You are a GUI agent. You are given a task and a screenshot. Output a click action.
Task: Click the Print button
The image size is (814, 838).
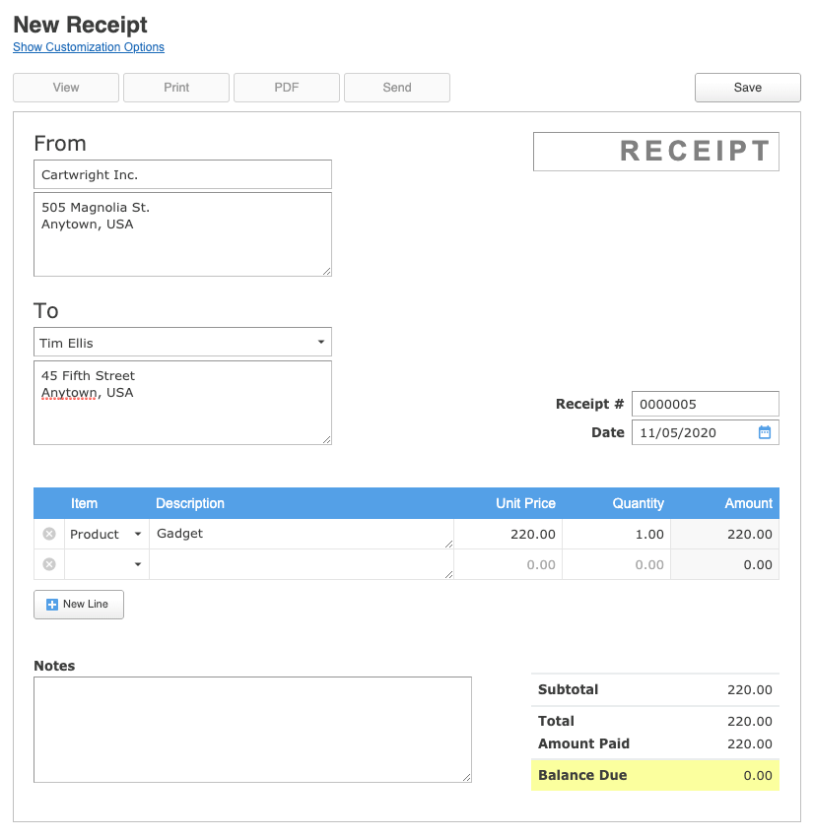coord(176,88)
